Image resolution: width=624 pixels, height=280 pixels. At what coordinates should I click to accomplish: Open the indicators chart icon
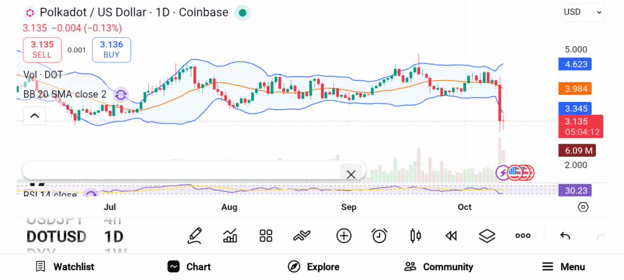(230, 236)
